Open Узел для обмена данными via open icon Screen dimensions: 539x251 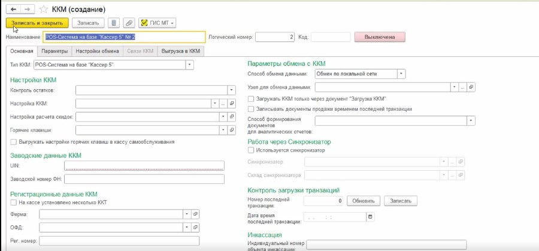pyautogui.click(x=471, y=87)
